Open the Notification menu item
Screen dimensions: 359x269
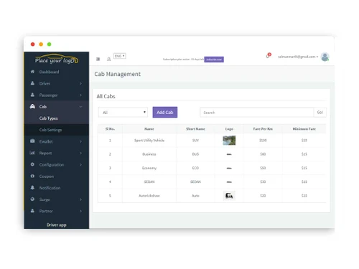(50, 188)
